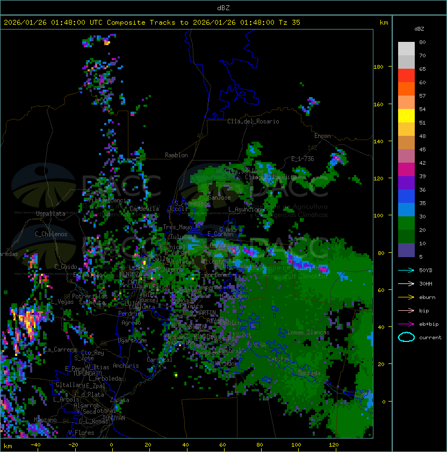Select the yellow 54 dBZ color swatch
The width and height of the screenshot is (447, 452).
click(406, 115)
